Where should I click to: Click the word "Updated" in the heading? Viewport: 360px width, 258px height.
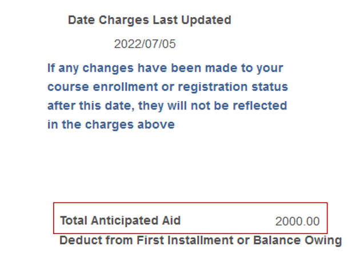click(210, 21)
